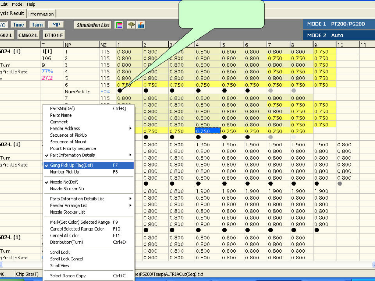This screenshot has width=375, height=281.
Task: Click the color bands toolbar icon
Action: 119,25
